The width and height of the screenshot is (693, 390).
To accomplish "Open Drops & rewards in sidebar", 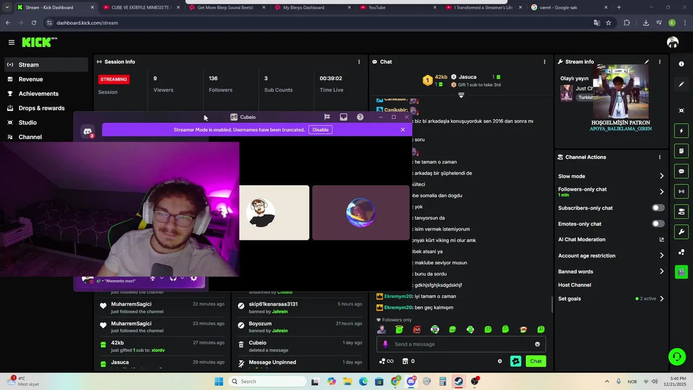I will [46, 108].
